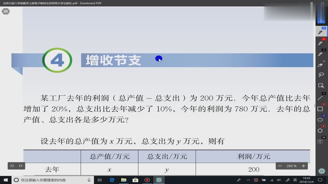
Task: Open the Action Center notifications
Action: click(320, 180)
